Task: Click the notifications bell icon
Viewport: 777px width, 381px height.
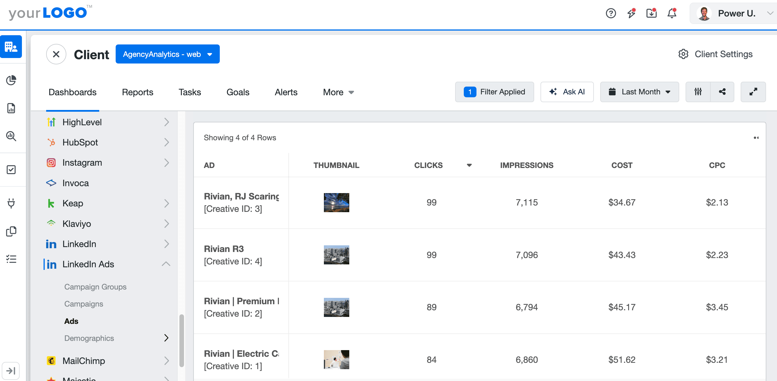Action: [672, 13]
